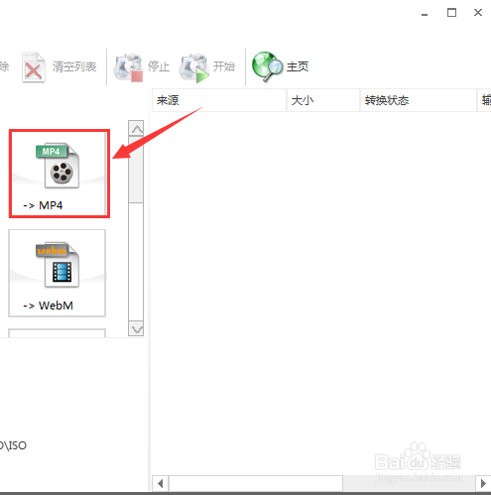
Task: Click the -> MP4 text label
Action: pos(43,205)
